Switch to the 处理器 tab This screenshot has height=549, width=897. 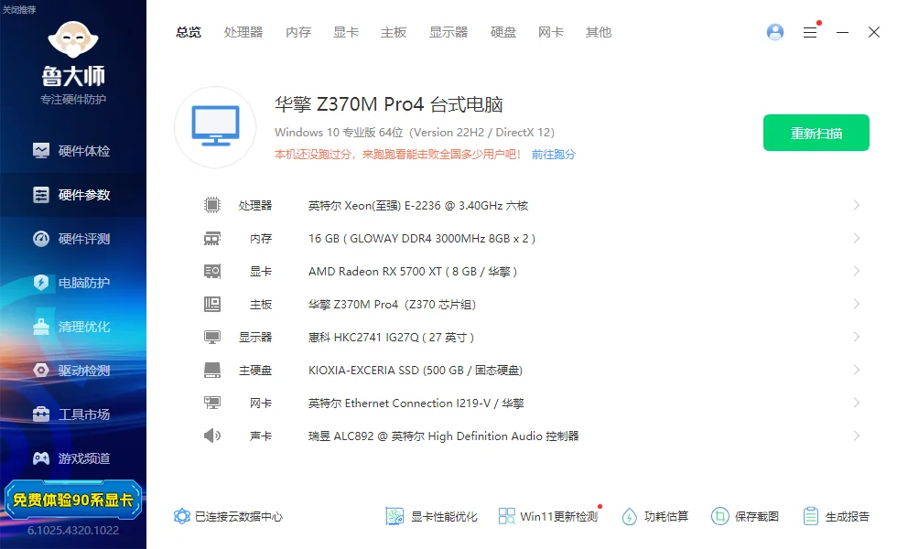tap(243, 32)
